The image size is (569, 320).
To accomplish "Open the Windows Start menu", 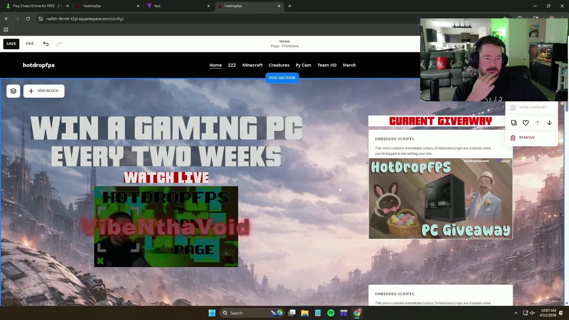I will point(212,313).
